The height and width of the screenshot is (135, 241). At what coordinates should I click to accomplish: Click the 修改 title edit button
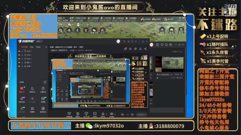tap(81, 47)
